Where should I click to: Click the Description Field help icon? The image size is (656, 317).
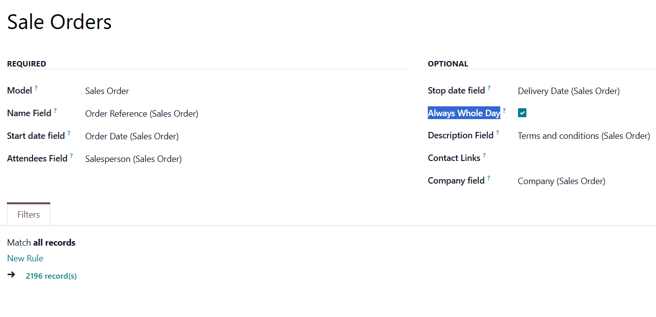(x=497, y=133)
